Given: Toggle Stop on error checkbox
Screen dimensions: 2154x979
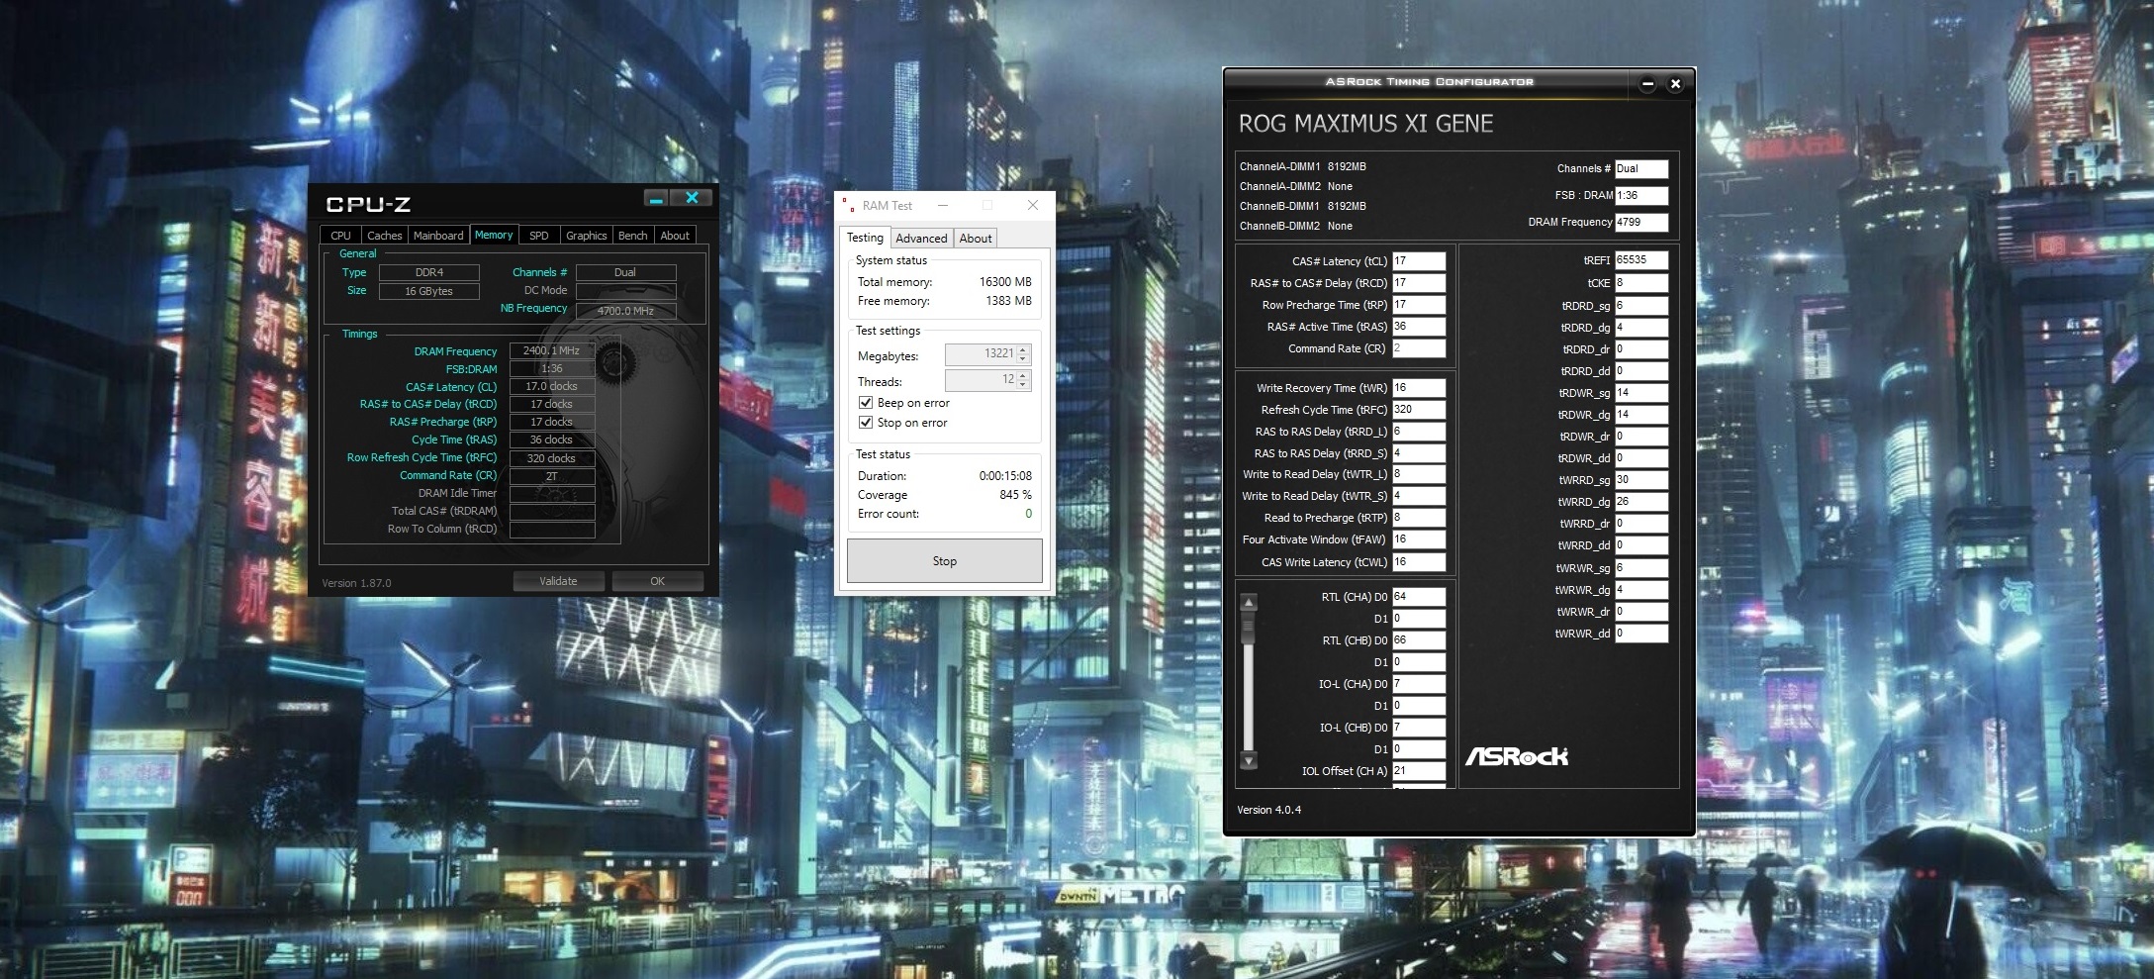Looking at the screenshot, I should (866, 423).
